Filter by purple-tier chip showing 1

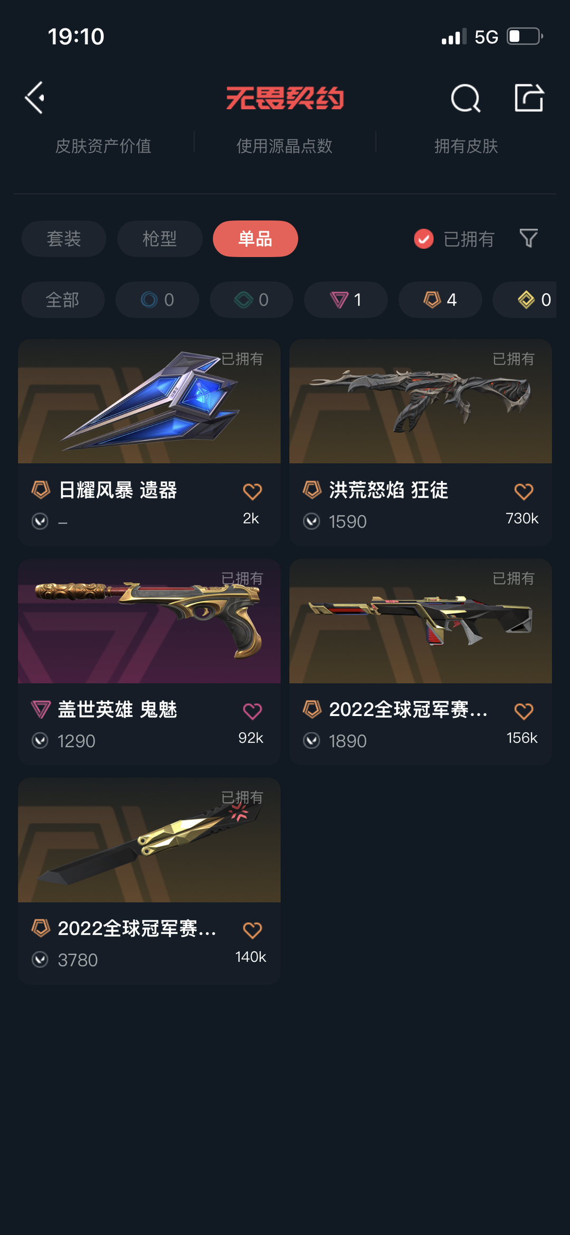(346, 300)
